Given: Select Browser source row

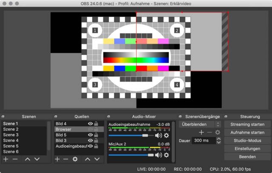Looking at the screenshot, I should click(79, 129).
